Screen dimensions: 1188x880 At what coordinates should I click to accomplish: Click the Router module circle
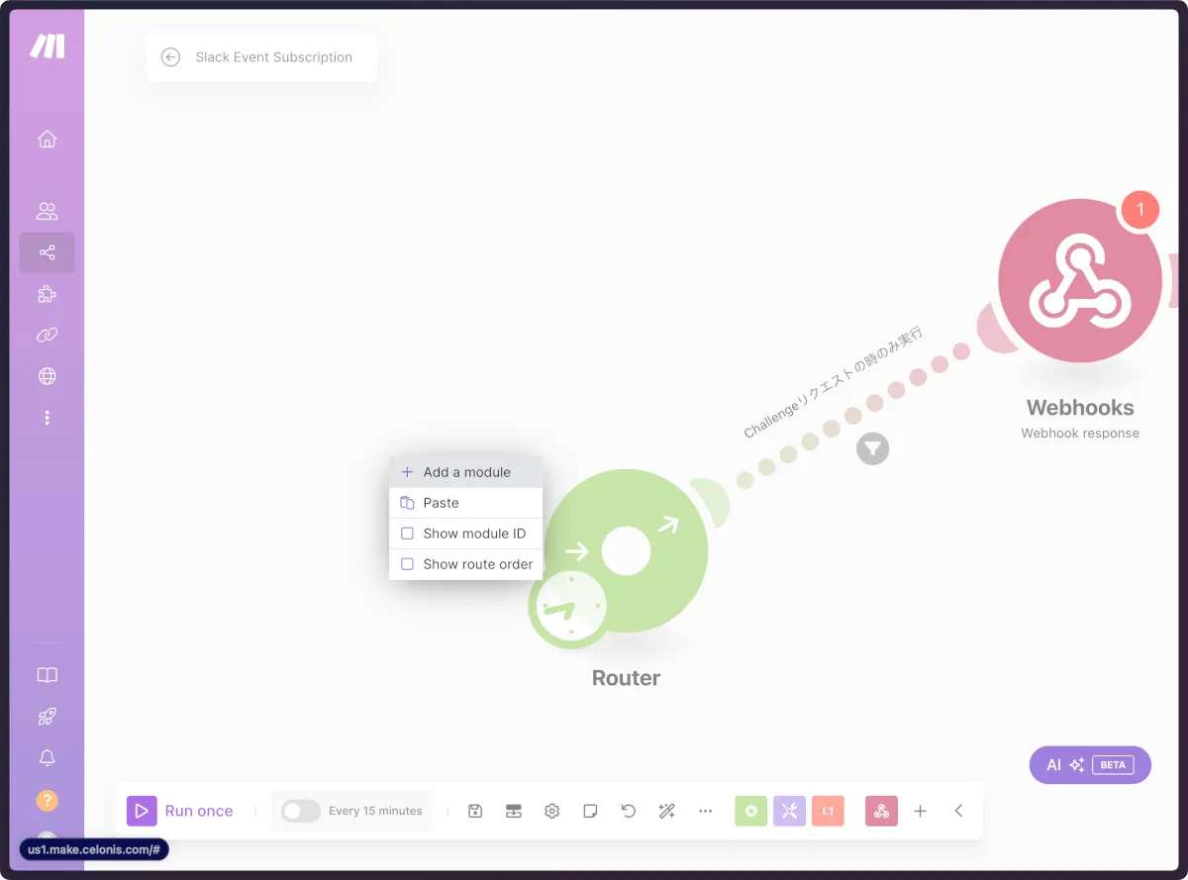627,550
